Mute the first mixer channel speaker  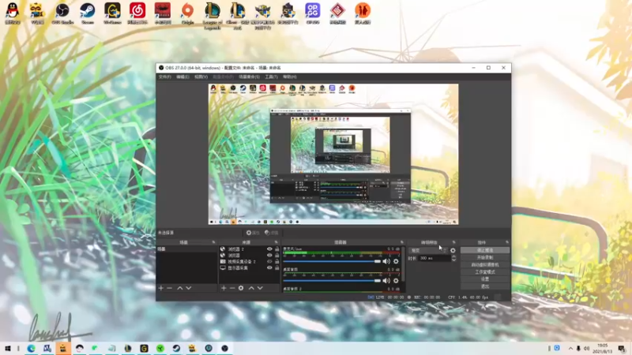386,261
